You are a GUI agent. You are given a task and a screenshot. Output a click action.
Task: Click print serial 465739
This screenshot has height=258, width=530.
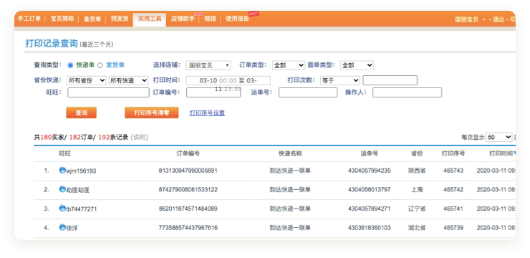(453, 228)
